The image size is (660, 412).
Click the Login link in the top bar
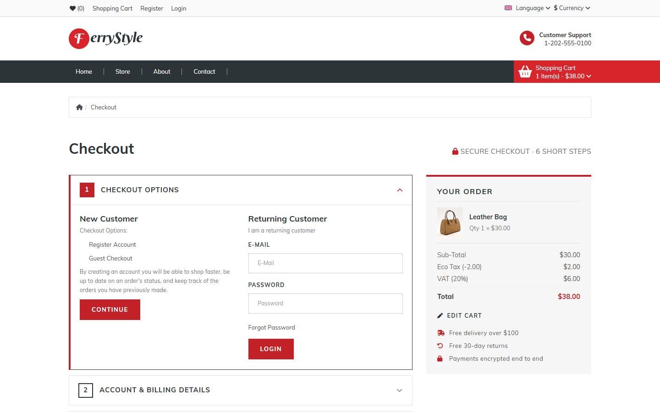tap(179, 8)
